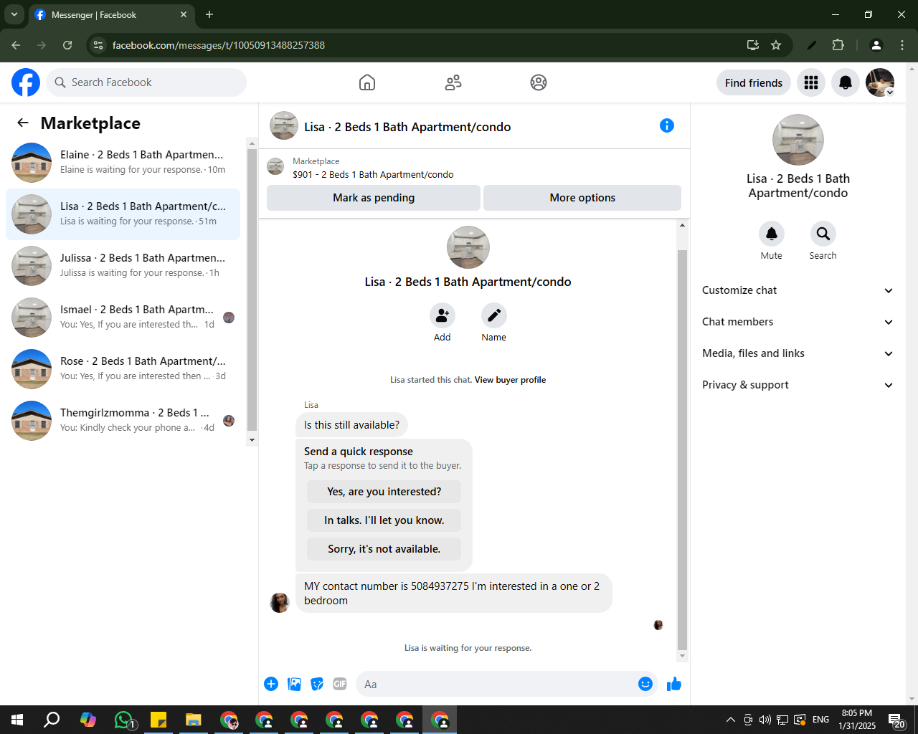
Task: Click the message input field
Action: [495, 684]
